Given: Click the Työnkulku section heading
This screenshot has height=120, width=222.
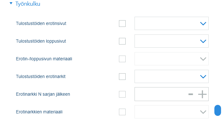Looking at the screenshot, I should (28, 4).
